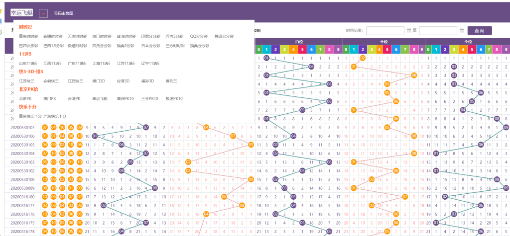The height and width of the screenshot is (236, 510).
Task: Choose 腾讯分分彩 in the dropdown list
Action: tap(224, 37)
